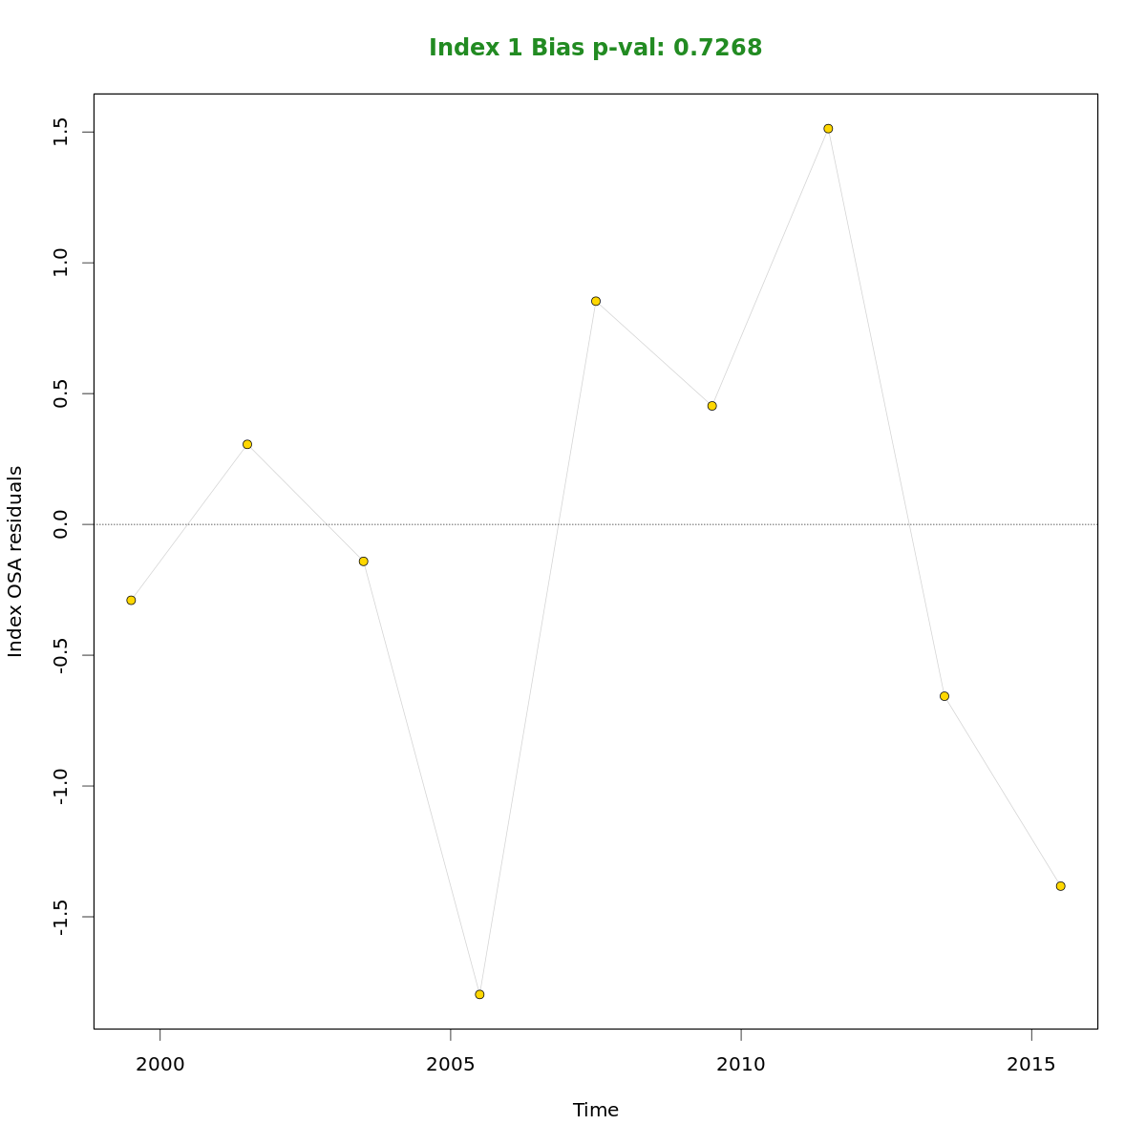Select the last data point right of 2015
Viewport: 1146px width, 1146px height.
coord(1060,886)
